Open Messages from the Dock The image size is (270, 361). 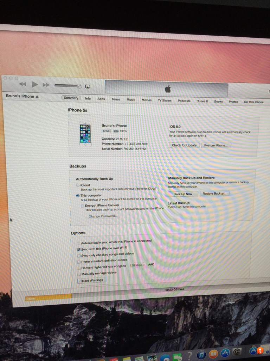(x=165, y=358)
